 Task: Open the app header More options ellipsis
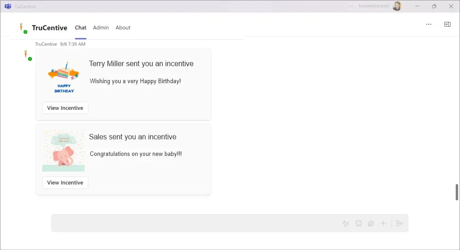click(x=429, y=24)
